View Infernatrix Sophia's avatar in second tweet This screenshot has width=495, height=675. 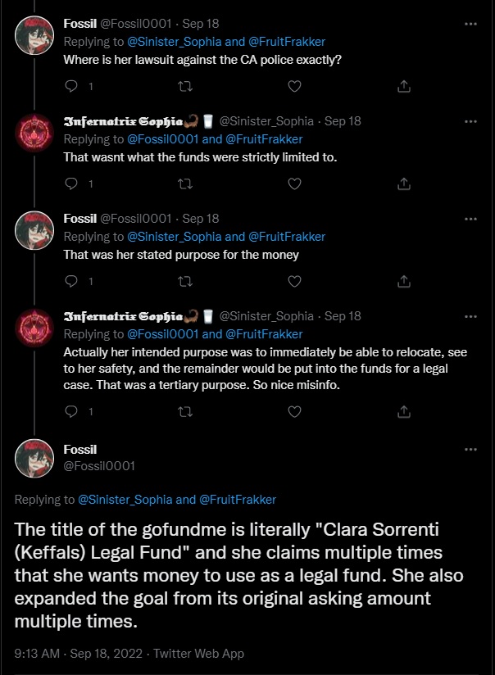tap(35, 133)
